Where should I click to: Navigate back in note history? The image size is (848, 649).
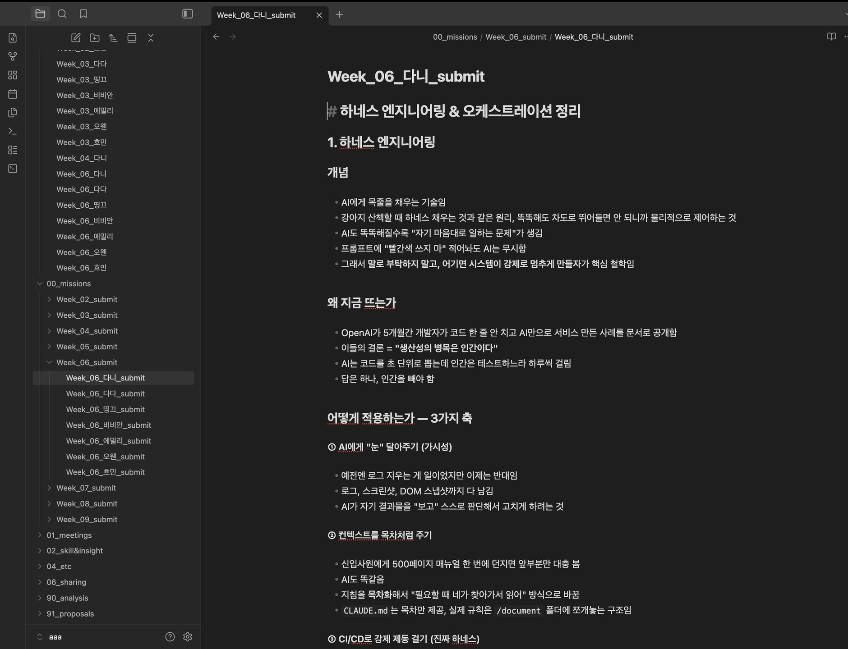click(216, 37)
